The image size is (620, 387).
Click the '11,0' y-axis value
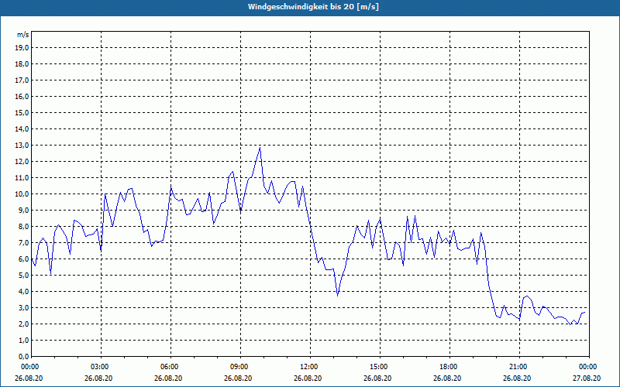tap(22, 178)
